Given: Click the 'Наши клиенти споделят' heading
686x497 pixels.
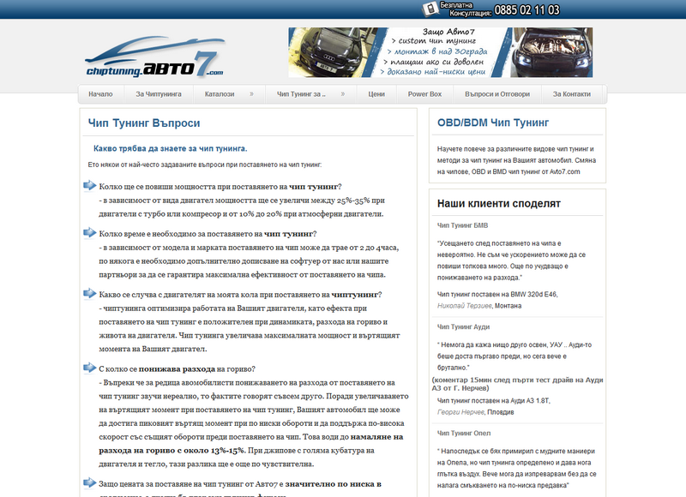Looking at the screenshot, I should 499,204.
